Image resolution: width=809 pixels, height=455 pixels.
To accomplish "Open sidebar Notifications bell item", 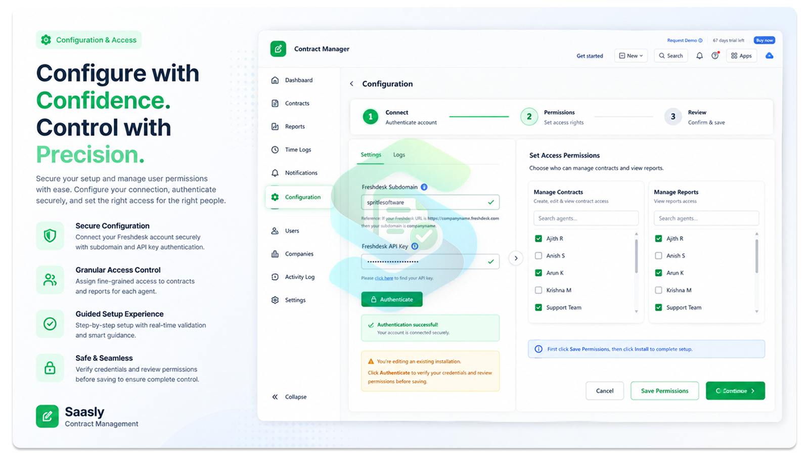I will pyautogui.click(x=294, y=173).
